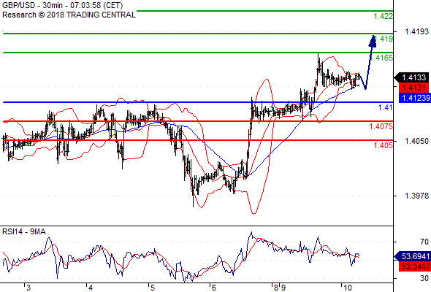Click date 5 on the time axis
431x292 pixels.
coord(153,288)
